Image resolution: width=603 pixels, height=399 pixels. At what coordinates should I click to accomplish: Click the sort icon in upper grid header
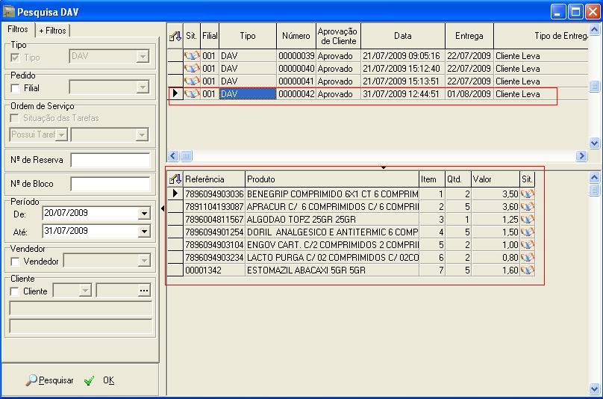click(175, 36)
